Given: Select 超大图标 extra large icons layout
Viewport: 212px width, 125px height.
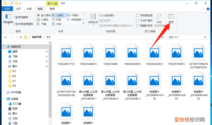Looking at the screenshot, I should pos(45,15).
